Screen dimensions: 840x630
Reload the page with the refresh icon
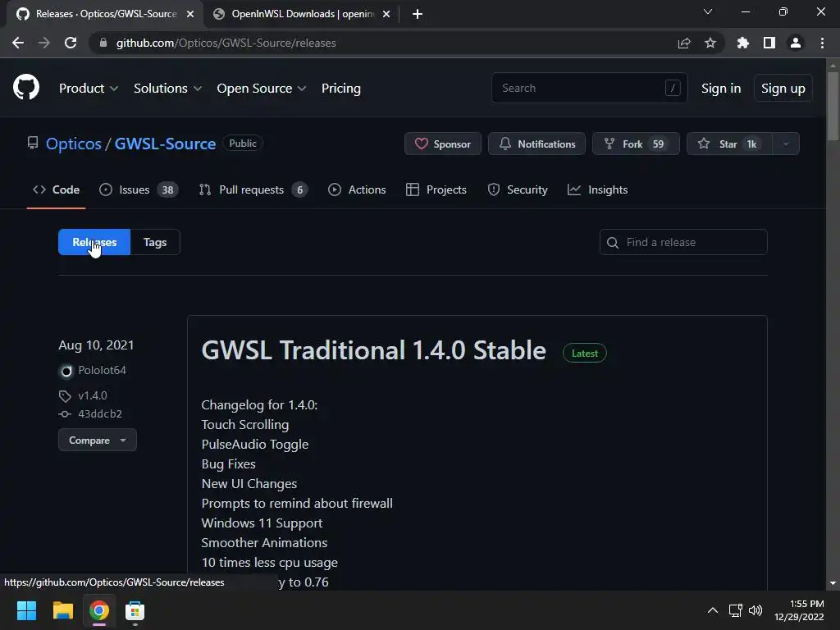coord(71,43)
